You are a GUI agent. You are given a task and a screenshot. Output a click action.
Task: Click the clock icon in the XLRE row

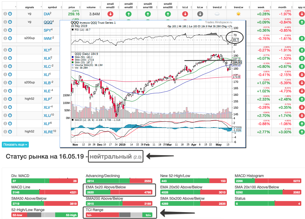10,132
